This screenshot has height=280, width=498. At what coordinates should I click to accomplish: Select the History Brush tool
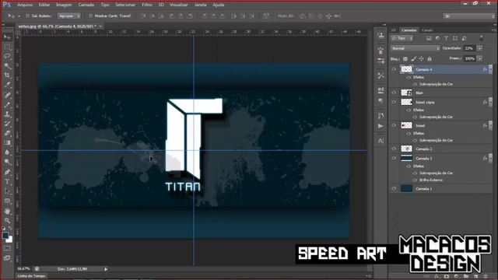[7, 124]
